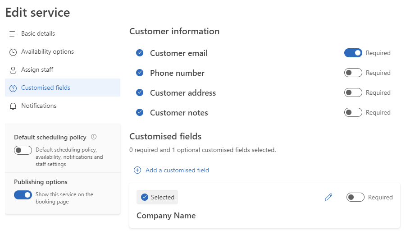
Task: Click the clock icon for Availability options
Action: coord(13,52)
